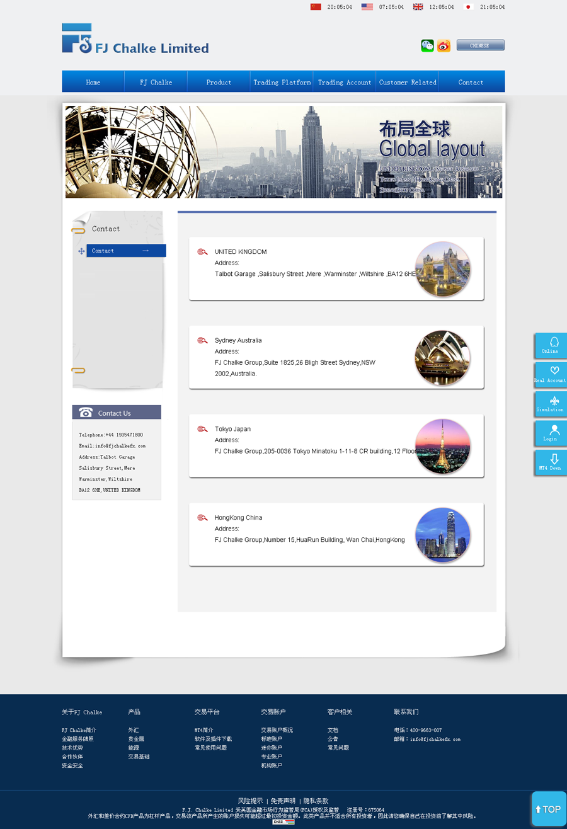Click the TOP back-to-top button
The height and width of the screenshot is (829, 567).
click(x=549, y=809)
